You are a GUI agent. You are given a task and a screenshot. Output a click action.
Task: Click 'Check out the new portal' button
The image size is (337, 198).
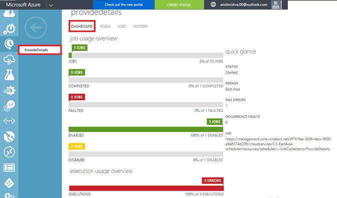[123, 4]
